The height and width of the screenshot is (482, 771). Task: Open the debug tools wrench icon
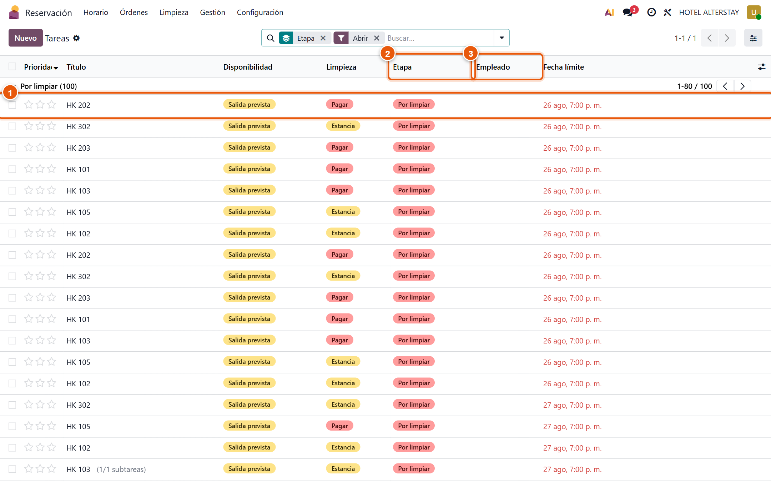[667, 12]
